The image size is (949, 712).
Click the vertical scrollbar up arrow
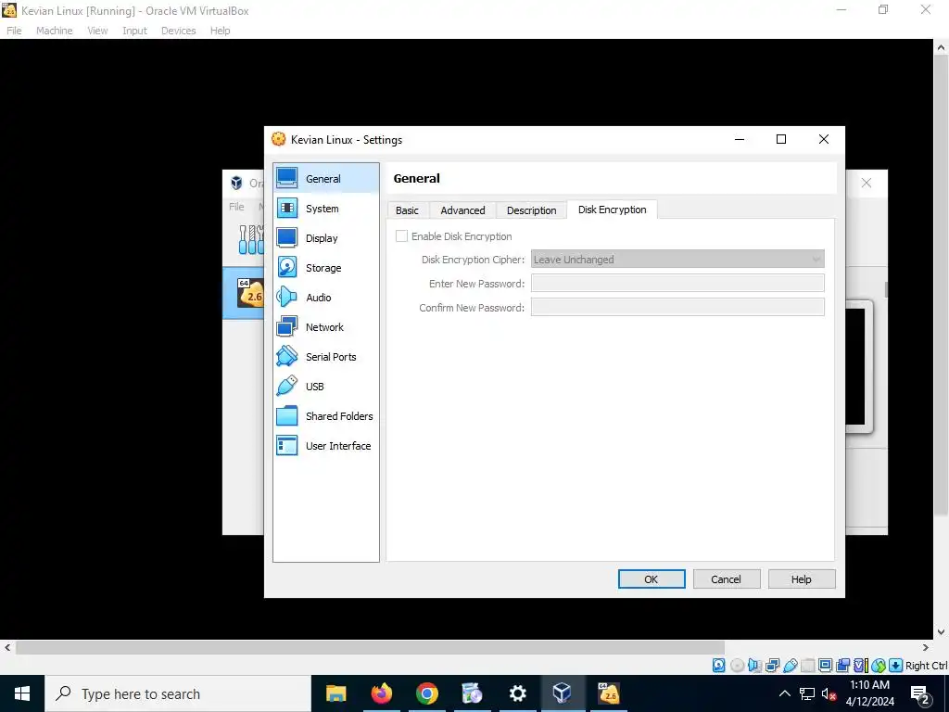tap(942, 46)
